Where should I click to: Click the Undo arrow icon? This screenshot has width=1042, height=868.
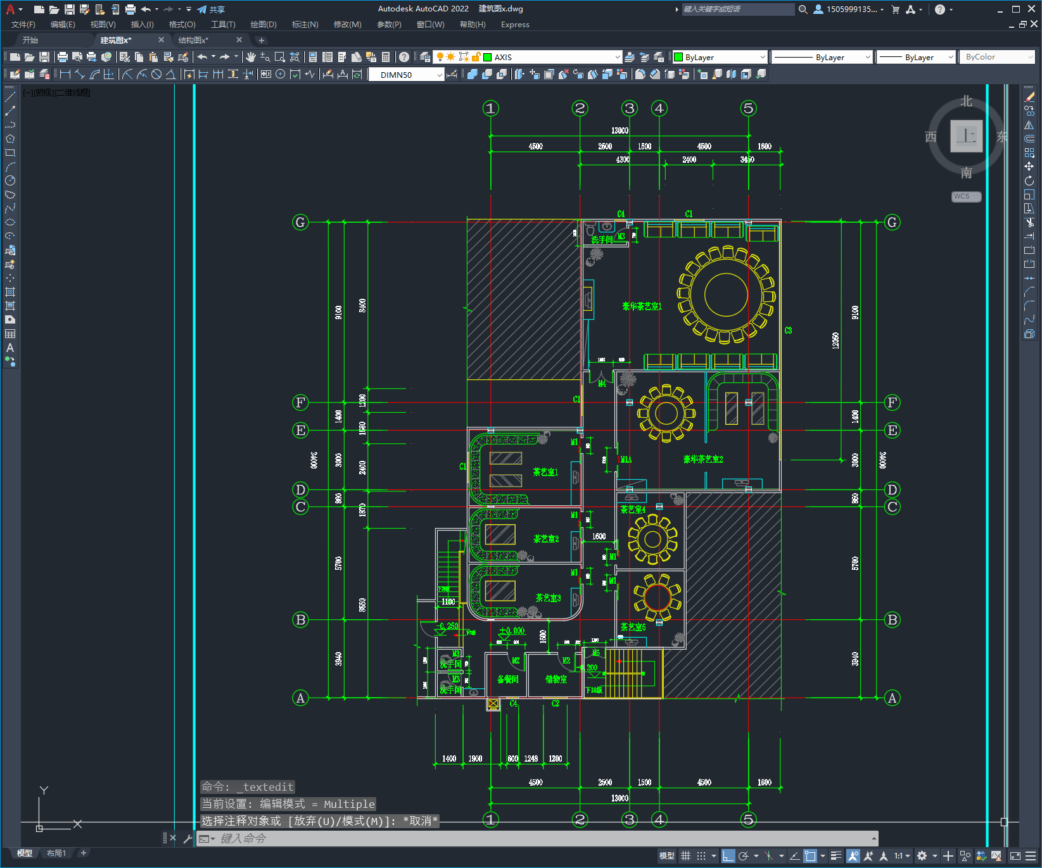coord(203,57)
